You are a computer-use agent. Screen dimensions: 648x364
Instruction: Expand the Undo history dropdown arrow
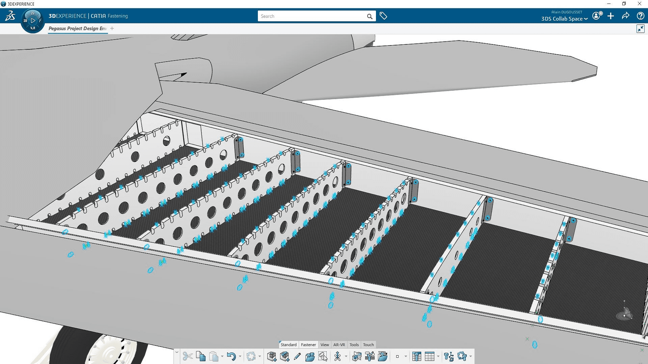(x=240, y=357)
